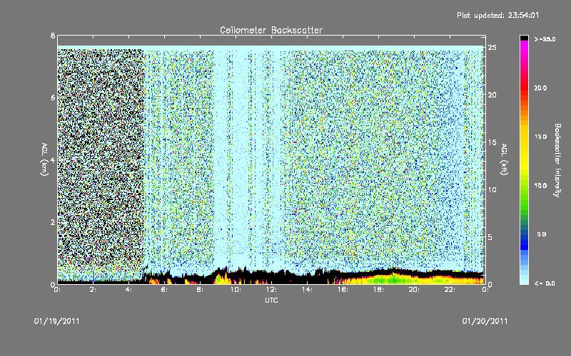
Task: Select the "18:" UTC time tick
Action: point(378,290)
